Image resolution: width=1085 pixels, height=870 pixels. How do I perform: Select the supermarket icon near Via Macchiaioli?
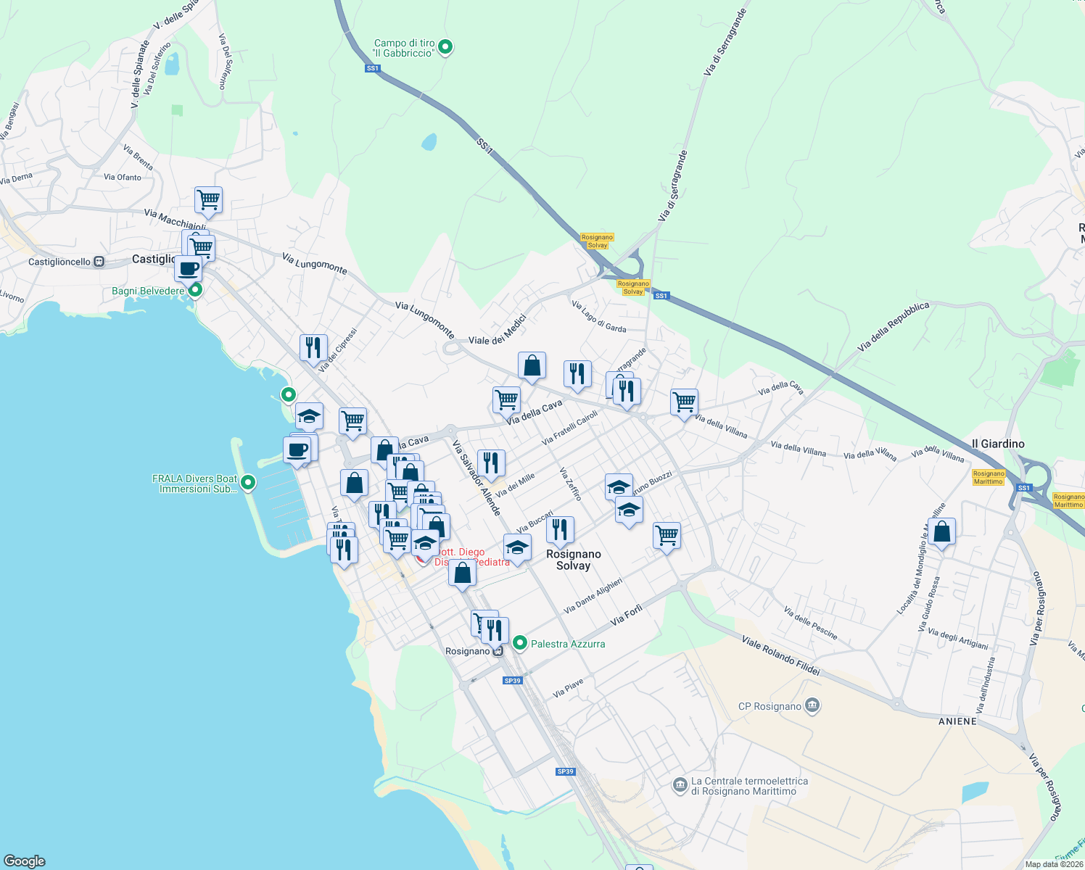coord(208,201)
